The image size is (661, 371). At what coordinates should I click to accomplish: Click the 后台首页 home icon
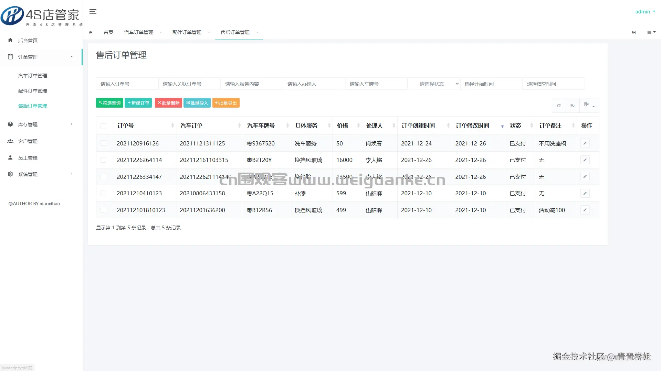[10, 40]
